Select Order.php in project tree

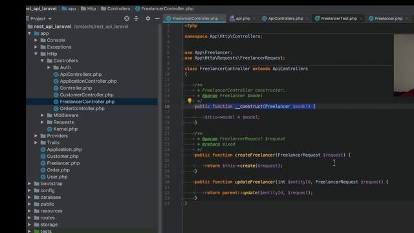coord(58,170)
